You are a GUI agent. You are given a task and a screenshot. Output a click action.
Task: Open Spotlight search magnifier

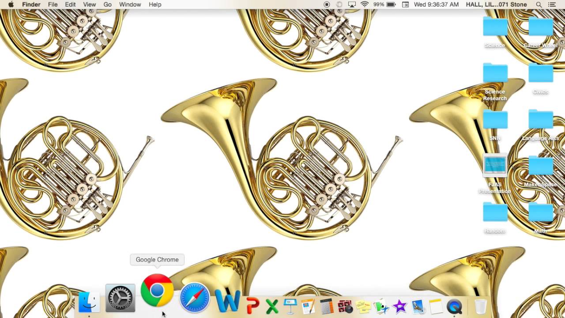pyautogui.click(x=539, y=4)
